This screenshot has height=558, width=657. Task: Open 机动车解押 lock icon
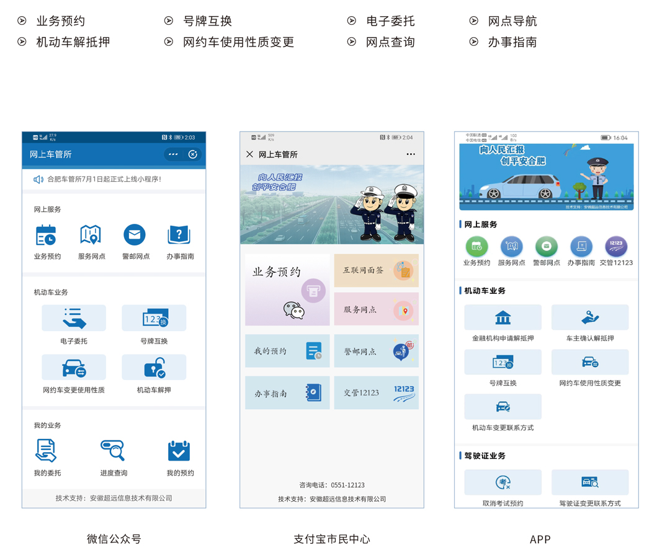[154, 368]
